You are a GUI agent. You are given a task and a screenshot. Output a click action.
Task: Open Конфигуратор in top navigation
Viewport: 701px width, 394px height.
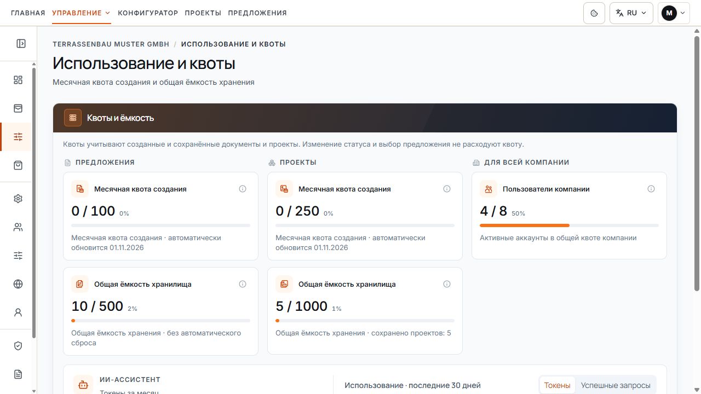pos(148,13)
